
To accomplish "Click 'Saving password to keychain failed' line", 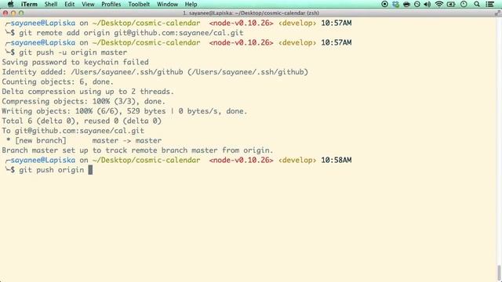I will click(x=75, y=62).
